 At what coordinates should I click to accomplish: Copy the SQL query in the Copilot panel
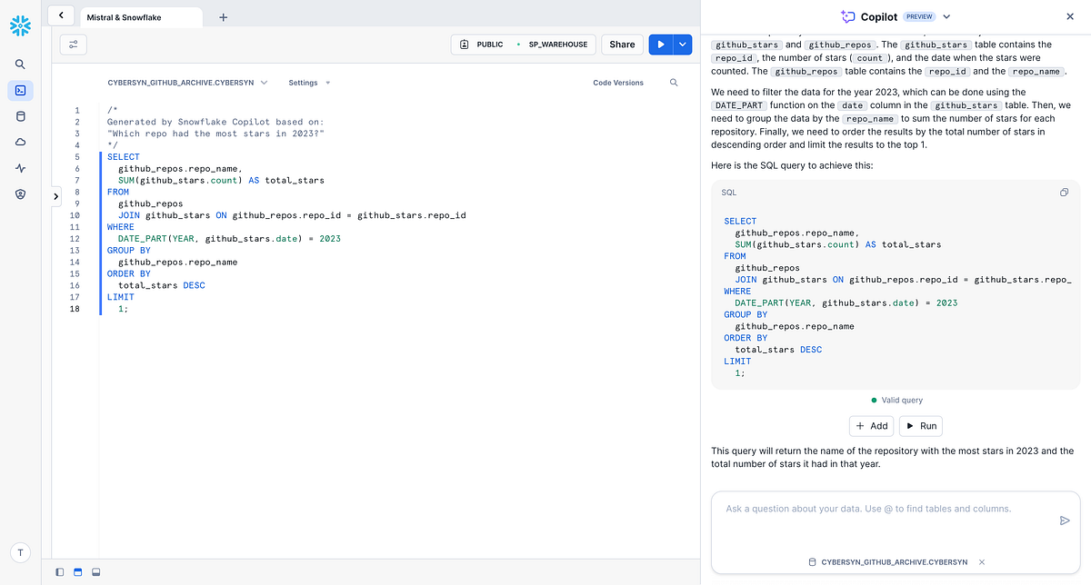coord(1064,192)
